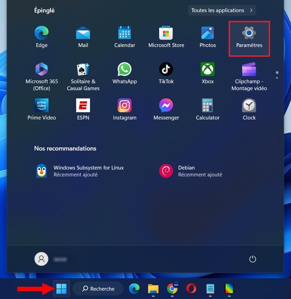This screenshot has height=299, width=291.
Task: Open the Clock app
Action: [249, 110]
